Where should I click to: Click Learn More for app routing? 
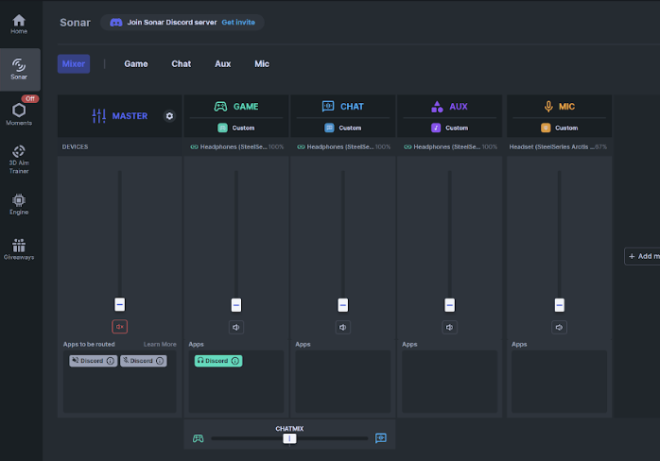[x=160, y=344]
